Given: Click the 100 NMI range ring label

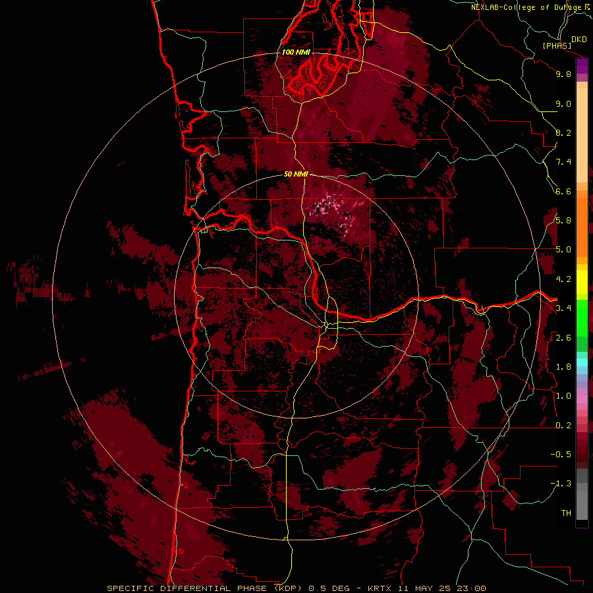Looking at the screenshot, I should (x=296, y=52).
